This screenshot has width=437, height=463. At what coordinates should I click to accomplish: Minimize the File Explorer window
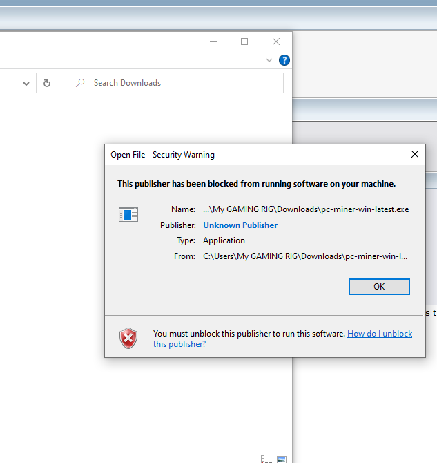coord(213,41)
